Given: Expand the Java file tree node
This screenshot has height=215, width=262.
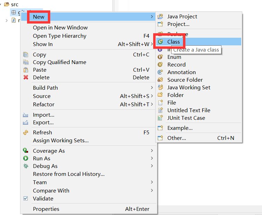Looking at the screenshot, I should 7,20.
